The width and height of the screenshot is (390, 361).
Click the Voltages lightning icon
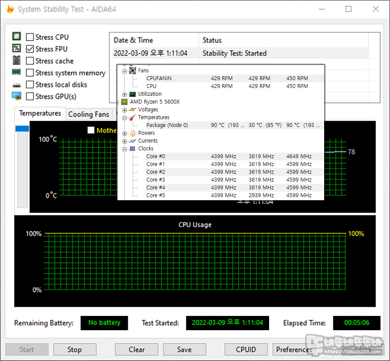(133, 110)
